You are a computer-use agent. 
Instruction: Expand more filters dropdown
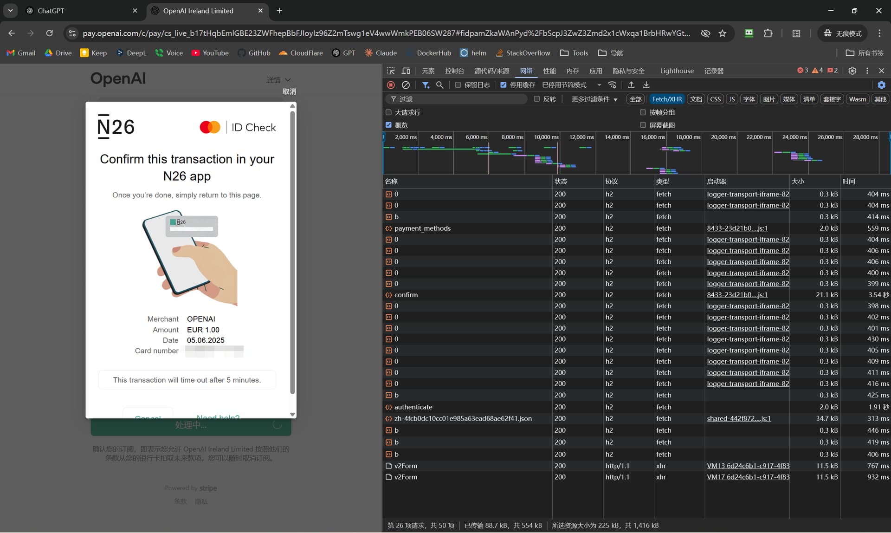594,99
